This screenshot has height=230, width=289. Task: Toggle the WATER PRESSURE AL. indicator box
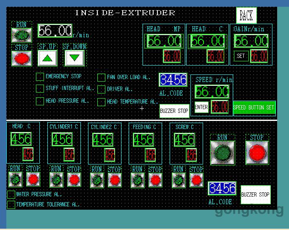[x=11, y=194]
